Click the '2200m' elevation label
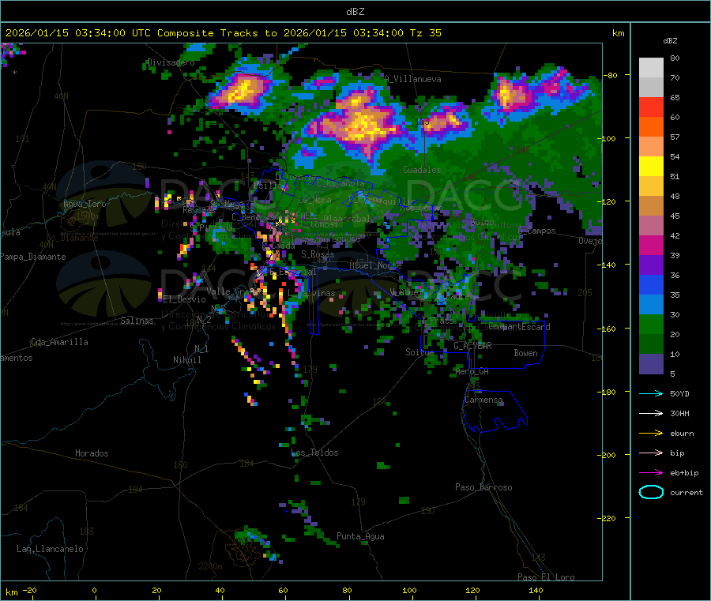 (210, 566)
